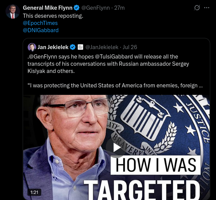Open the Grok icon on the tweet
Image resolution: width=216 pixels, height=200 pixels.
tap(197, 8)
